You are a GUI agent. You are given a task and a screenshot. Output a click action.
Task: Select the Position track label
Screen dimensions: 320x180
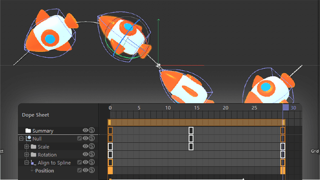pyautogui.click(x=44, y=171)
